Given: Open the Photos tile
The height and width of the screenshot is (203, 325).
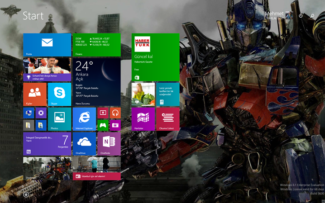Looking at the screenshot, I should pos(59,119).
